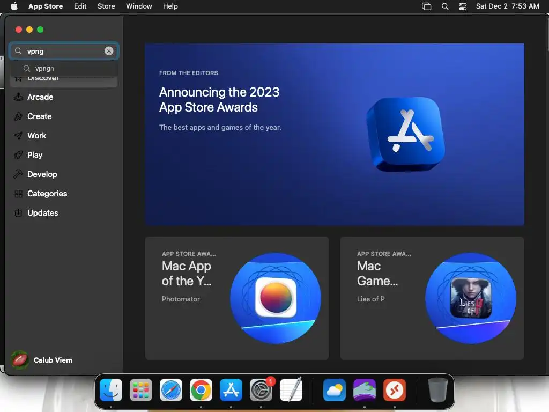Open Spotlight search in menu bar
Screen dimensions: 549x412
click(445, 6)
